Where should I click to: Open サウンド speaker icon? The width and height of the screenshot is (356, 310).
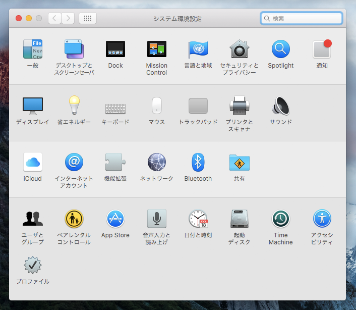pyautogui.click(x=281, y=106)
